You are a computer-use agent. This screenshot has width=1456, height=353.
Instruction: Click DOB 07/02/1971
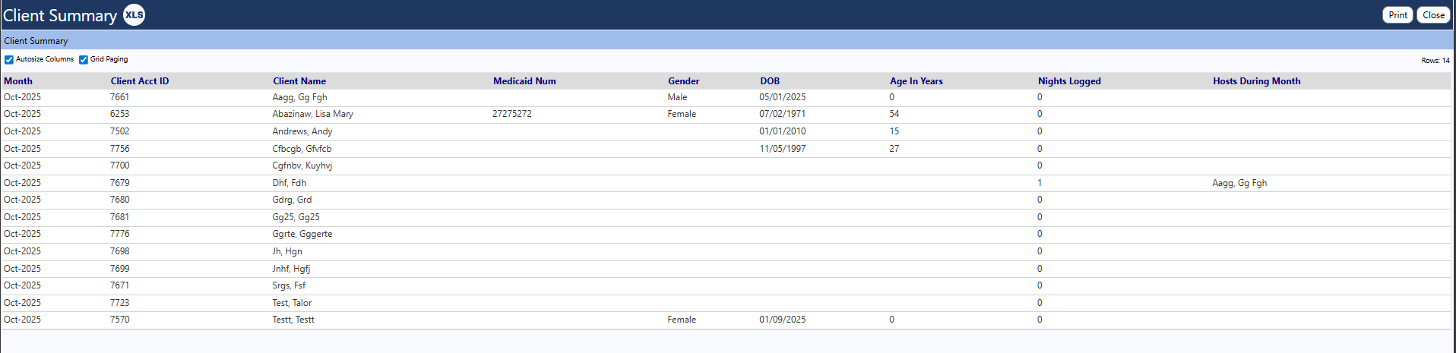[x=783, y=114]
